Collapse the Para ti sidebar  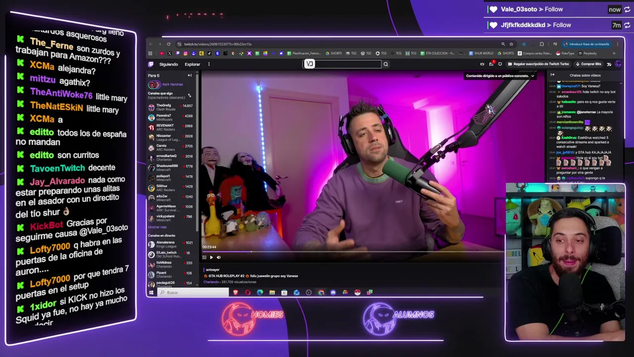(x=189, y=75)
